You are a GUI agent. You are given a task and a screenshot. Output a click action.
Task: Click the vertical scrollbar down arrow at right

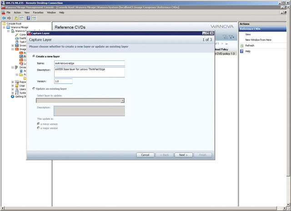288,204
